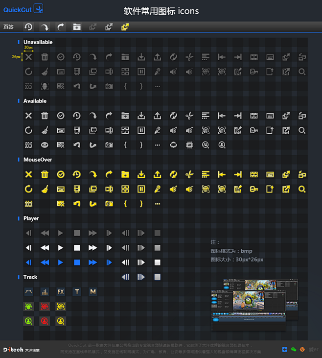Viewport: 322px width, 358px height.
Task: Click the T text track icon
Action: (x=77, y=292)
